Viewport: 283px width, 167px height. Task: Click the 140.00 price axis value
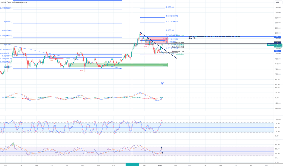[278, 64]
